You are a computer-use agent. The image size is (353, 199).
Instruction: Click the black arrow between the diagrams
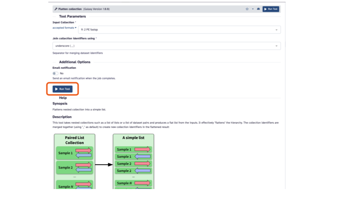(x=104, y=165)
